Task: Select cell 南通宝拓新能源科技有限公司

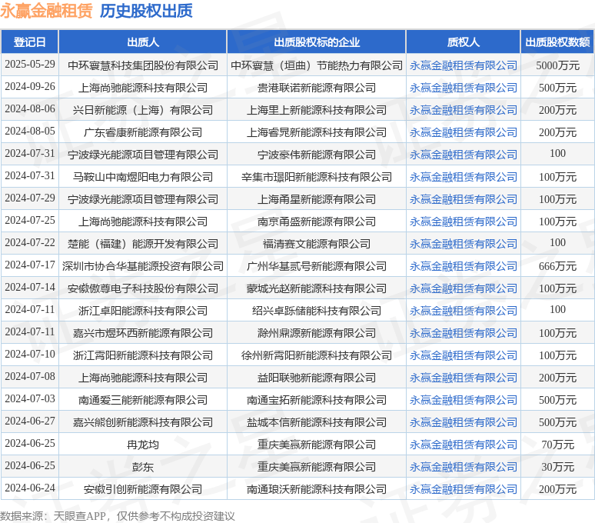Action: click(317, 400)
